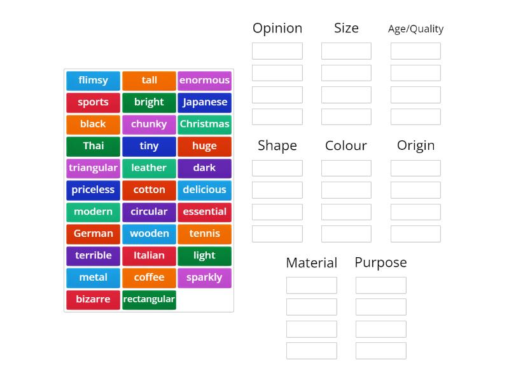Click the 'Japanese' tile
The height and width of the screenshot is (381, 509).
coord(205,102)
